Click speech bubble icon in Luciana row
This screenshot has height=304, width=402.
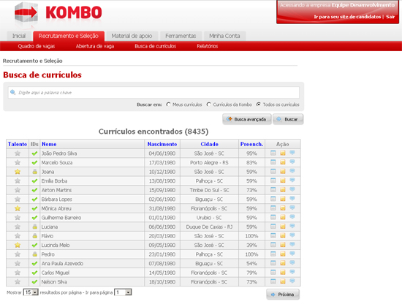(292, 227)
